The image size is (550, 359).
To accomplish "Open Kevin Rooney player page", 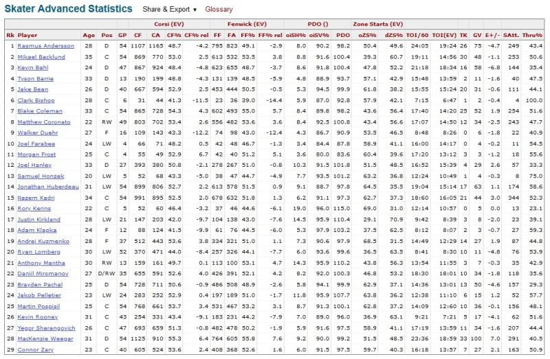I will pos(38,317).
